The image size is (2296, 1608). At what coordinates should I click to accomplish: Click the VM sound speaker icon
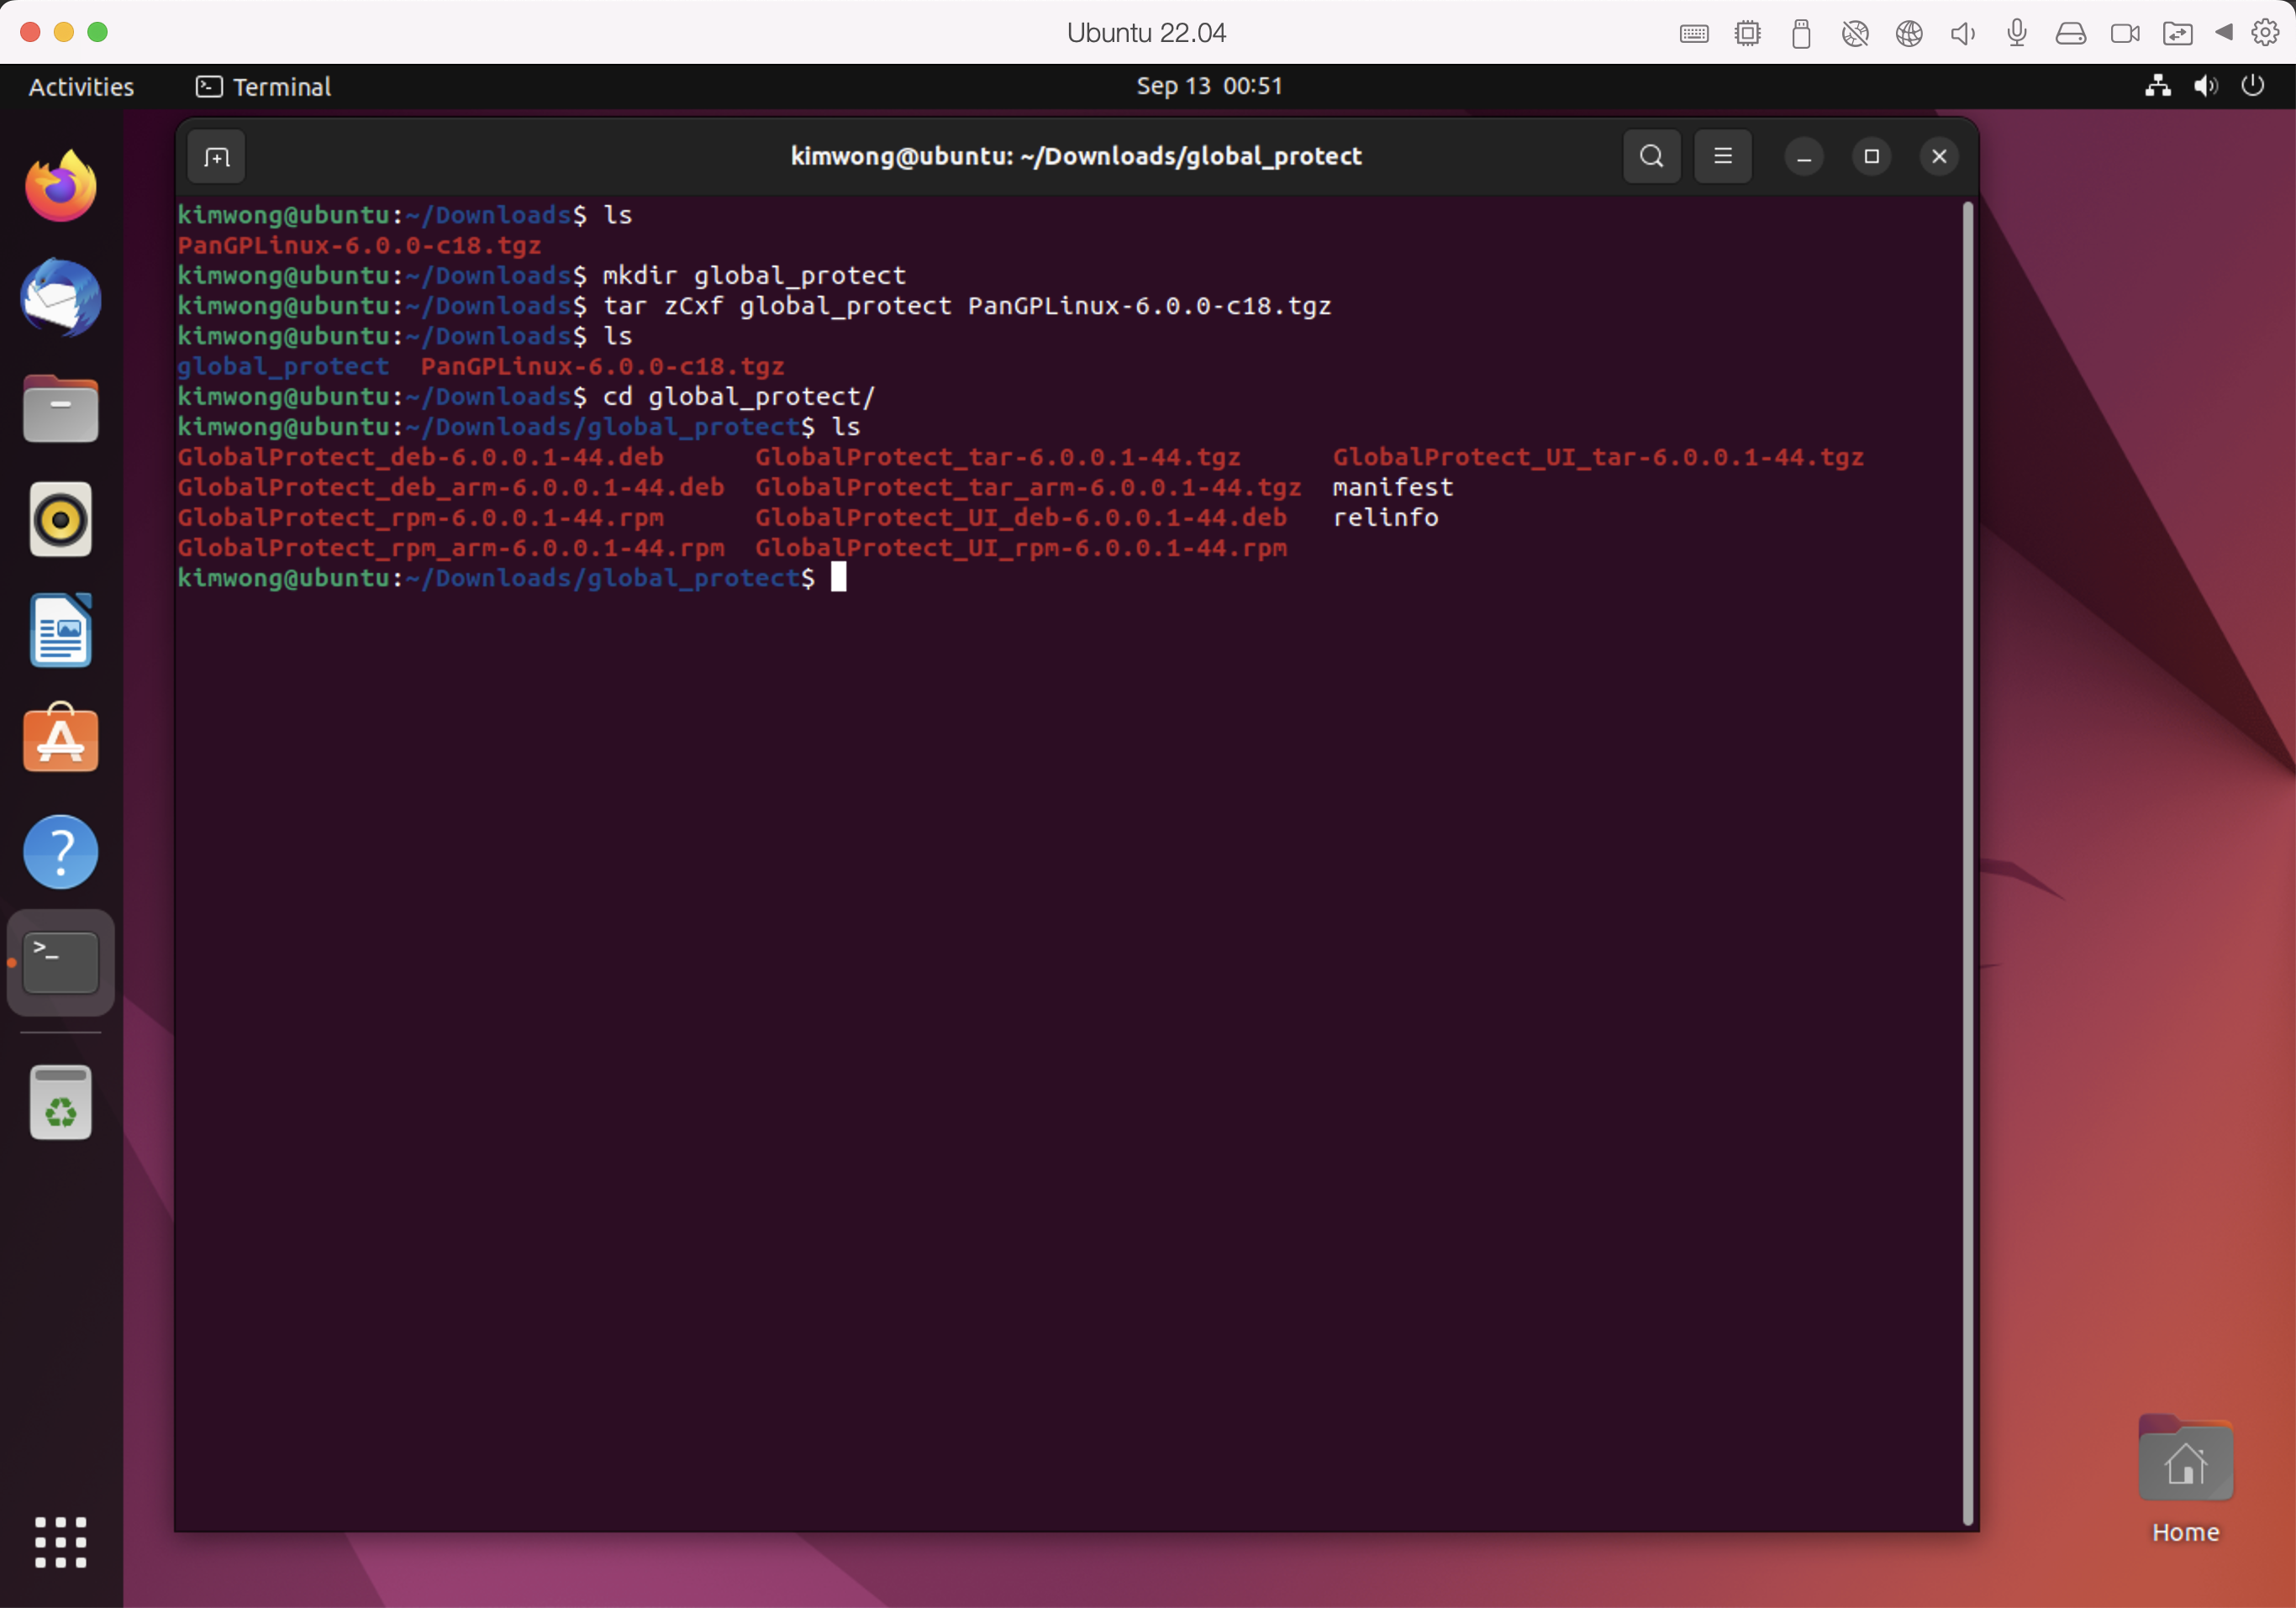pyautogui.click(x=1963, y=33)
